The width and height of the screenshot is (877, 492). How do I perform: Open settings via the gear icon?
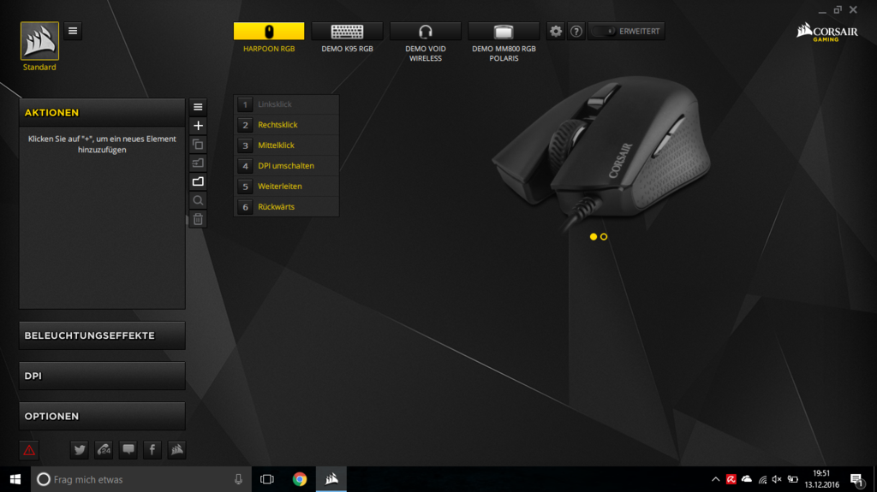(x=555, y=32)
